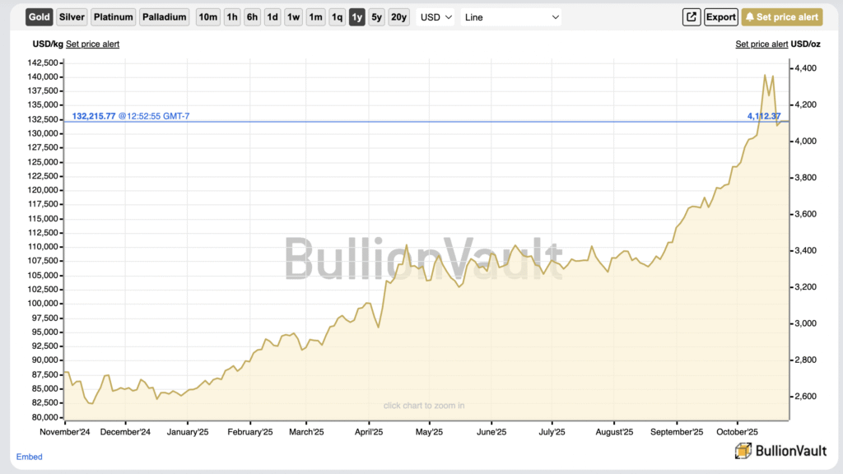843x474 pixels.
Task: Click the BullionVault cube logo
Action: [742, 451]
